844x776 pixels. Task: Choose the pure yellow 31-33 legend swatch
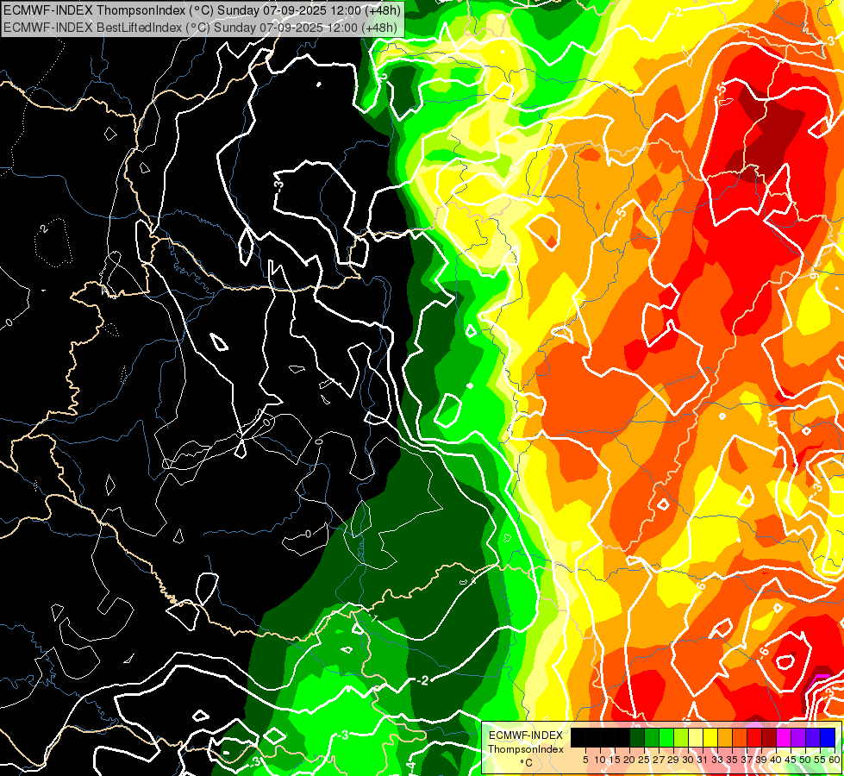710,737
